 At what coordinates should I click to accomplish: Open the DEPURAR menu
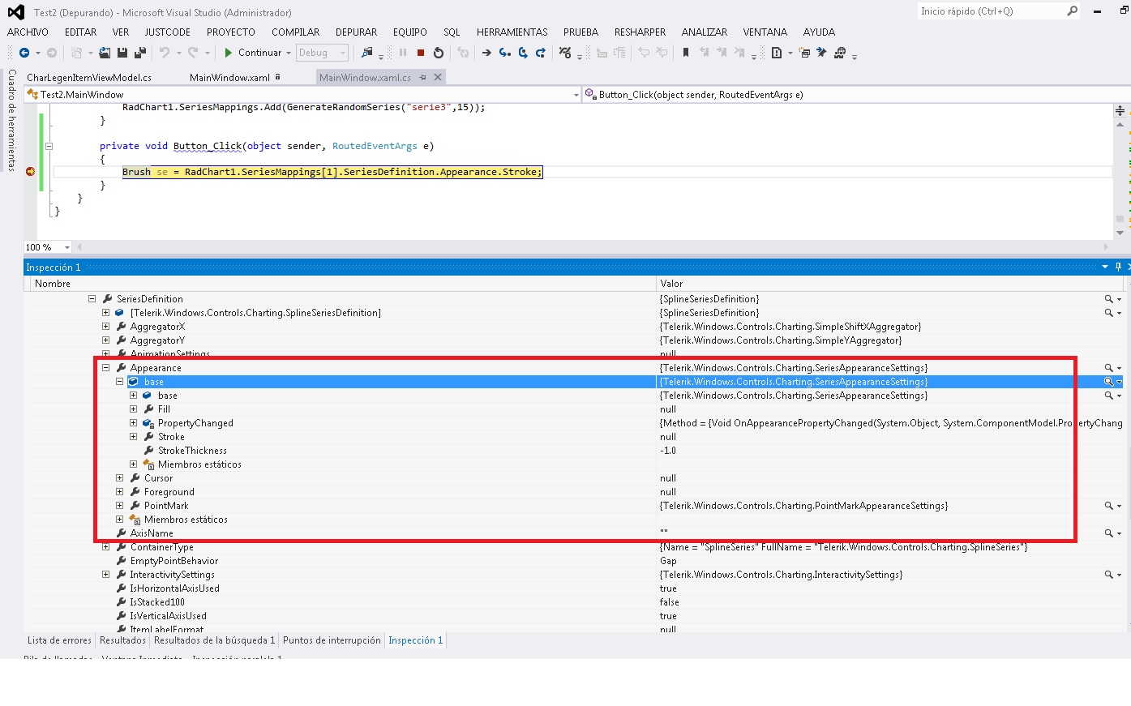[356, 32]
